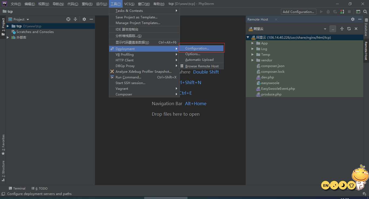Open the 6: TODO tool window
The image size is (369, 199).
click(39, 188)
